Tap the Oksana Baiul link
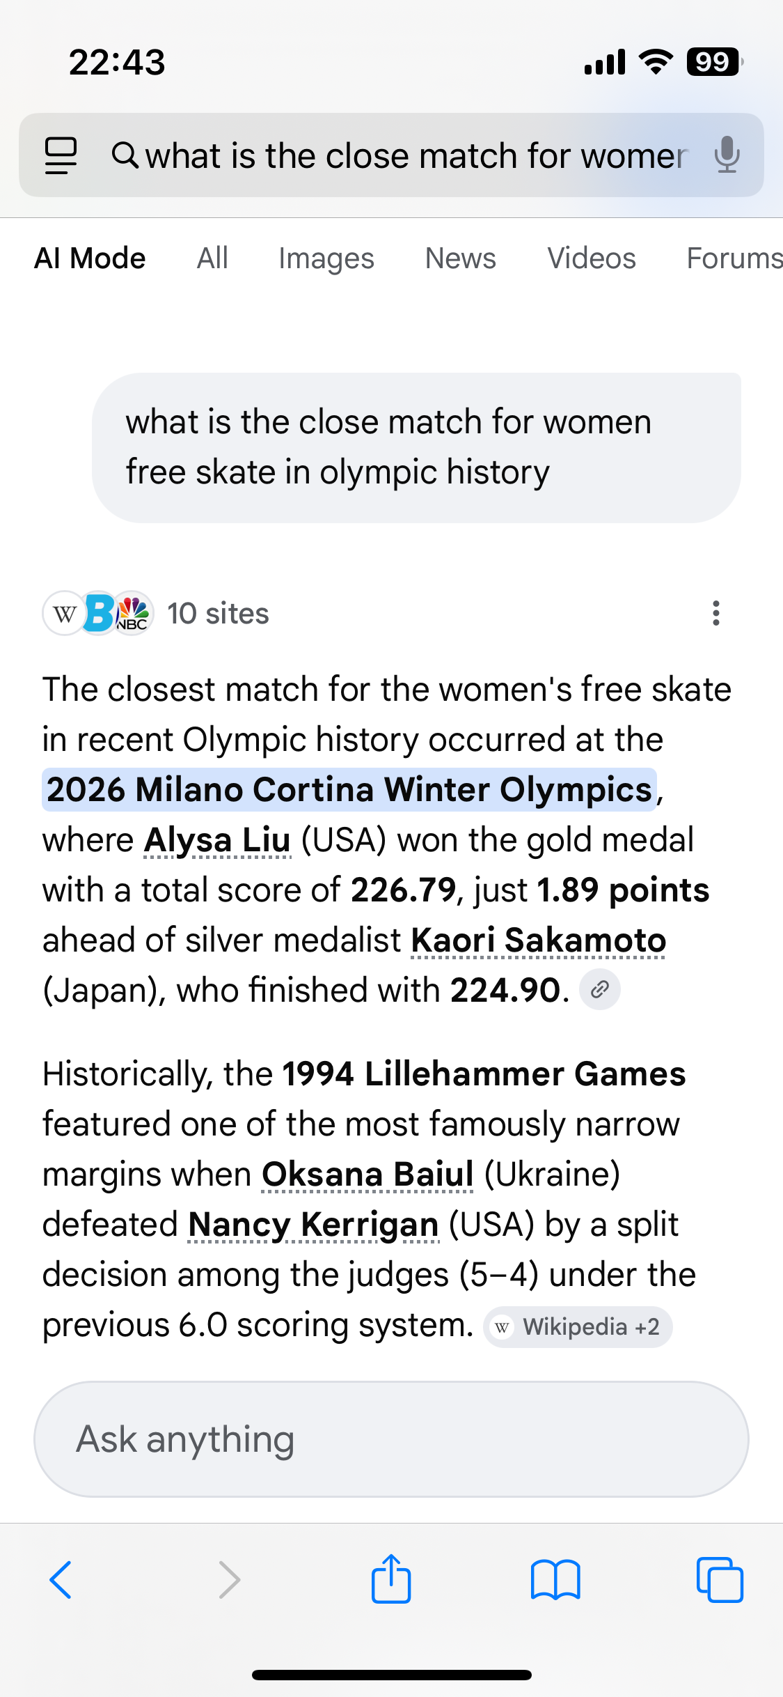This screenshot has height=1697, width=783. click(367, 1175)
